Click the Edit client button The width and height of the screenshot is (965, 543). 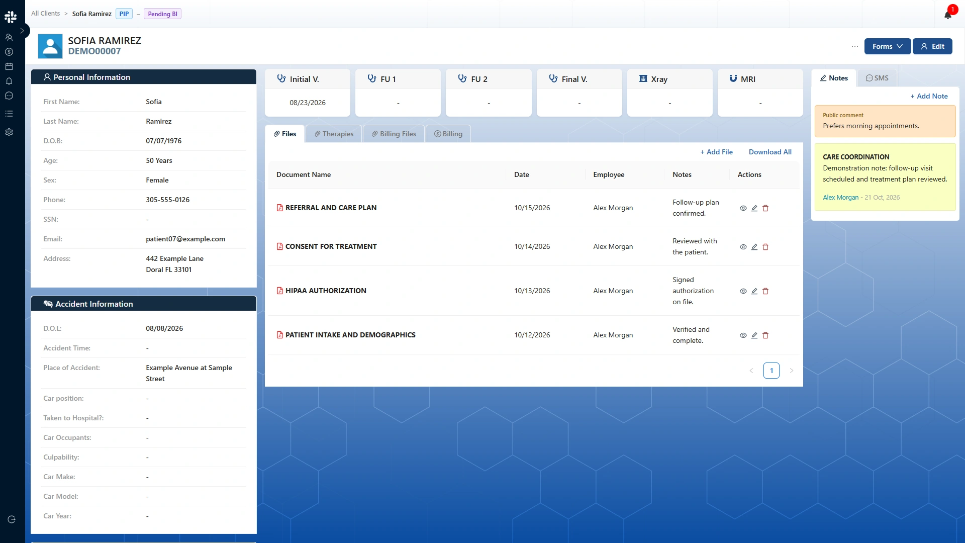932,46
